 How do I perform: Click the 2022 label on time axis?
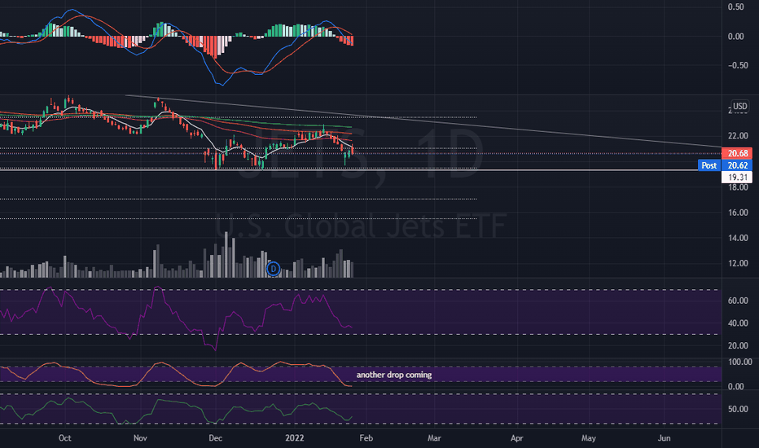click(294, 438)
